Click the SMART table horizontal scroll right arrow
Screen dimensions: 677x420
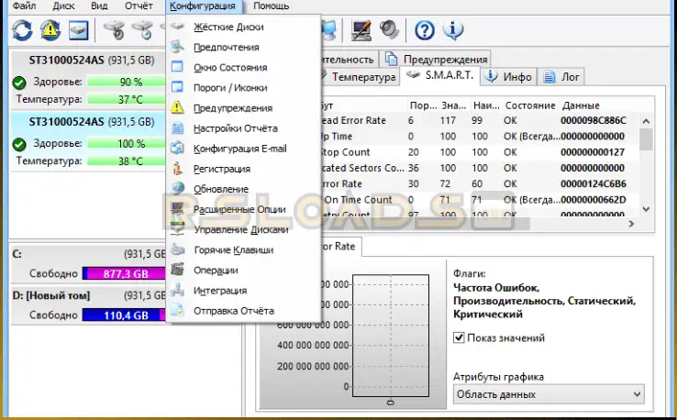(x=632, y=224)
